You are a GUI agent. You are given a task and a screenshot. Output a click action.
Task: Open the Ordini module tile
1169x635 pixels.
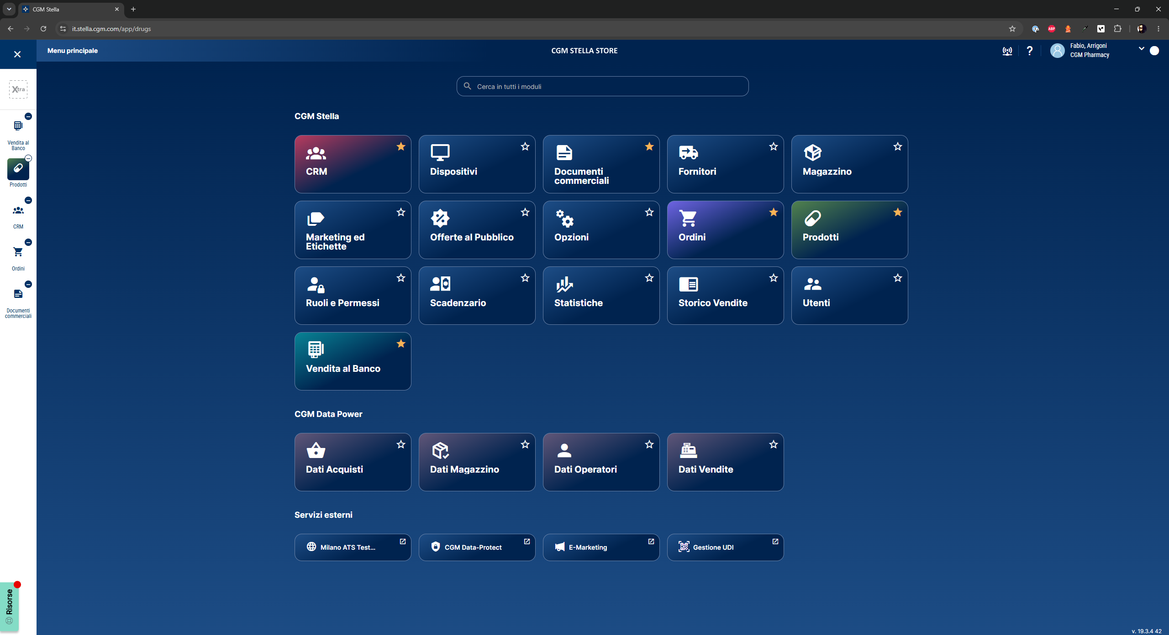[725, 229]
